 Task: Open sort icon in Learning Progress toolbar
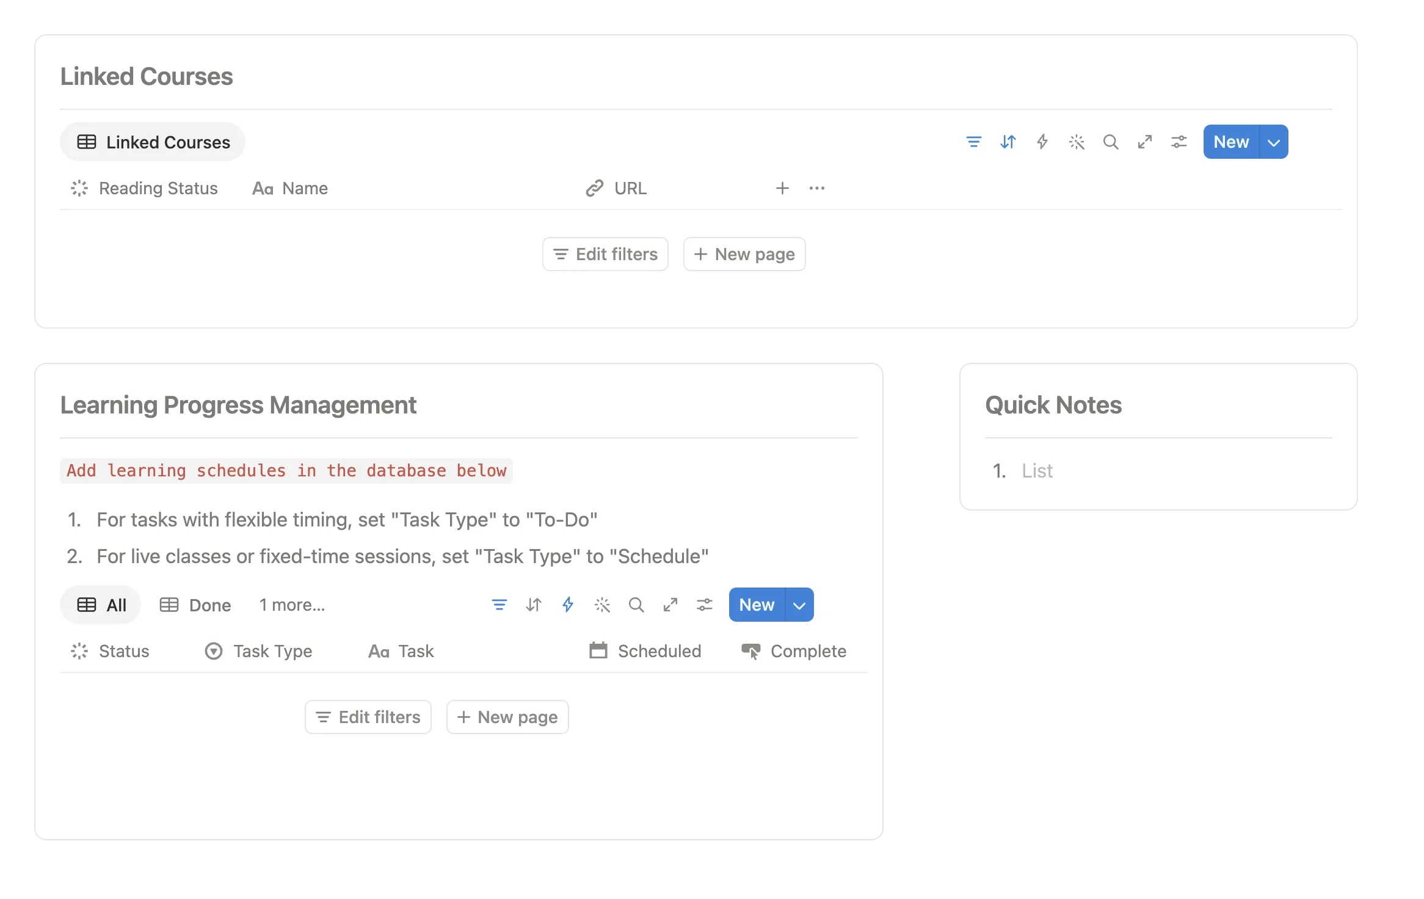[533, 605]
